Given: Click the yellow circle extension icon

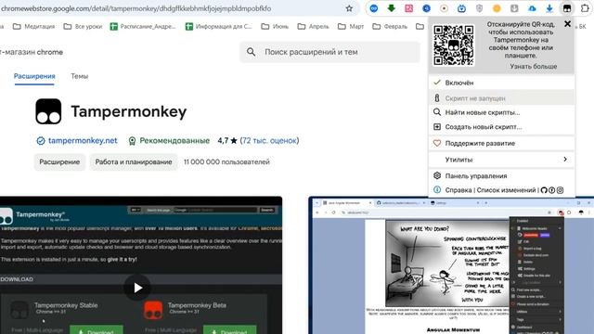Looking at the screenshot, I should click(x=497, y=8).
